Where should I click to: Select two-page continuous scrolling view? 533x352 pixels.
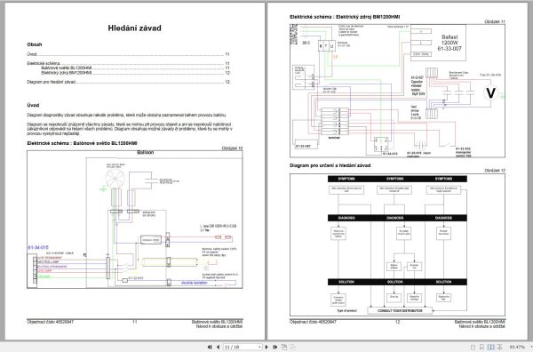(x=499, y=347)
